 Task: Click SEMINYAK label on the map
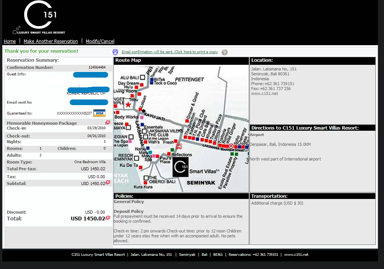201,183
